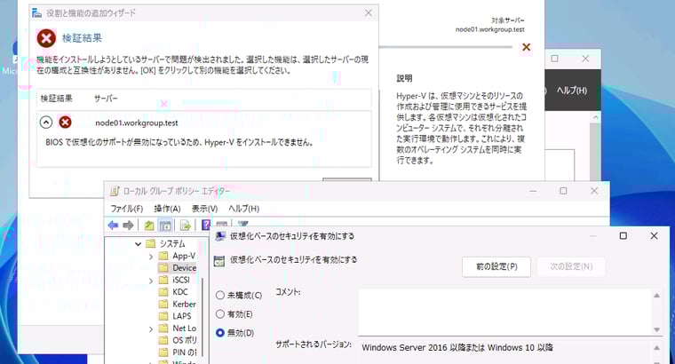Click the iSCSI folder icon
Screen dimensions: 675x364
(163, 280)
